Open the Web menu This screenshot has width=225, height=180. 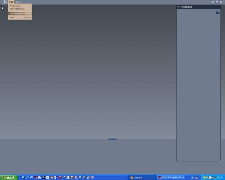[18, 2]
